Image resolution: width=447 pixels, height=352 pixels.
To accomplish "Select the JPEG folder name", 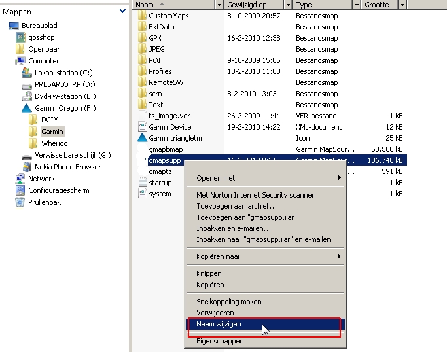I will click(156, 49).
